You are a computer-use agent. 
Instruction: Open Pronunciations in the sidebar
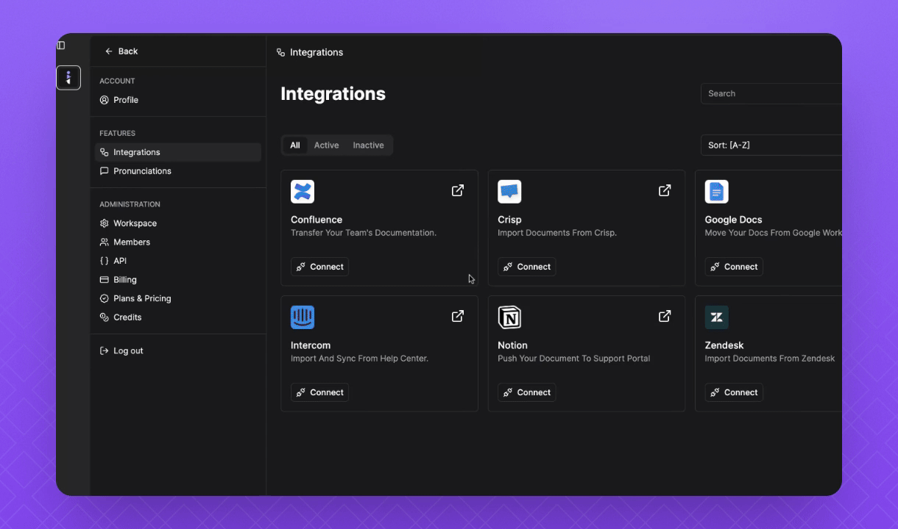pos(178,171)
